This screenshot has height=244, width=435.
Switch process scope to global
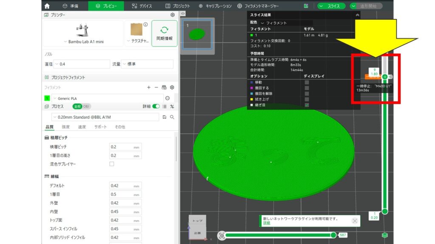pyautogui.click(x=77, y=106)
